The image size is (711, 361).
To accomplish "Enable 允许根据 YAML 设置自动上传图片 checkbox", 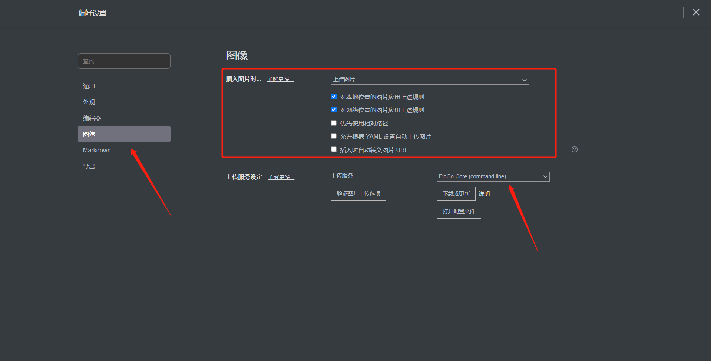I will [334, 136].
